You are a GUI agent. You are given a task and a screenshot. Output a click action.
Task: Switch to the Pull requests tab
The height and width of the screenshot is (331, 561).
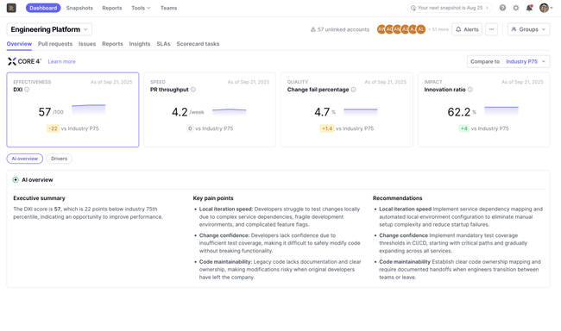[x=55, y=44]
